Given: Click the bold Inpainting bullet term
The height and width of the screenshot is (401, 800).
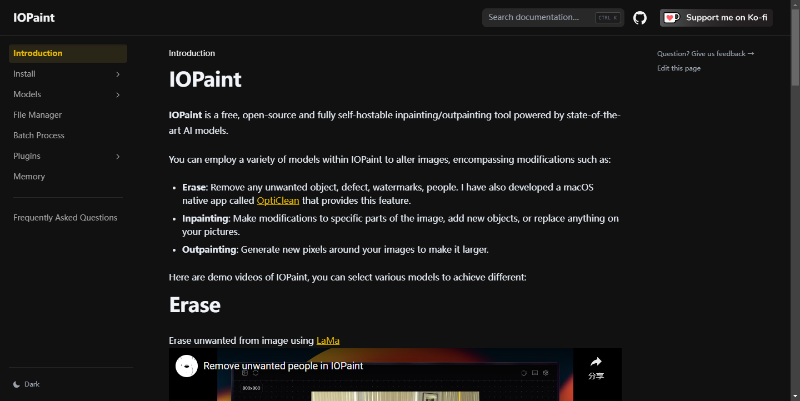Looking at the screenshot, I should pos(205,218).
